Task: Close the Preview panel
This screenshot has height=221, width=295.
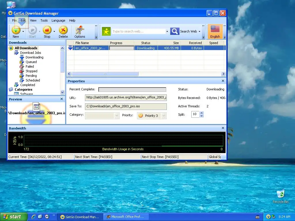Action: 62,99
